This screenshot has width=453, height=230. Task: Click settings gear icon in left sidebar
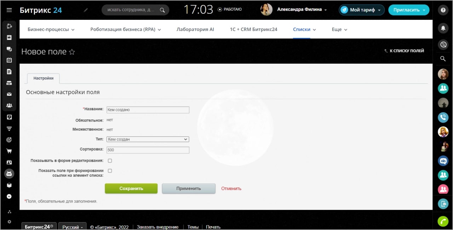(9, 222)
